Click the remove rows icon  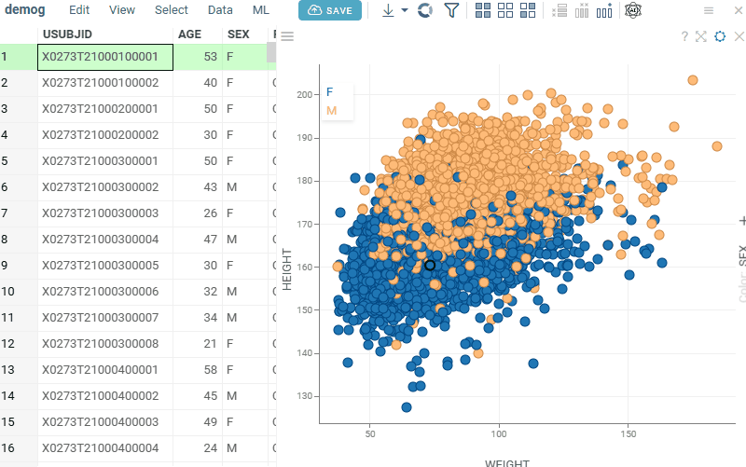pyautogui.click(x=559, y=10)
